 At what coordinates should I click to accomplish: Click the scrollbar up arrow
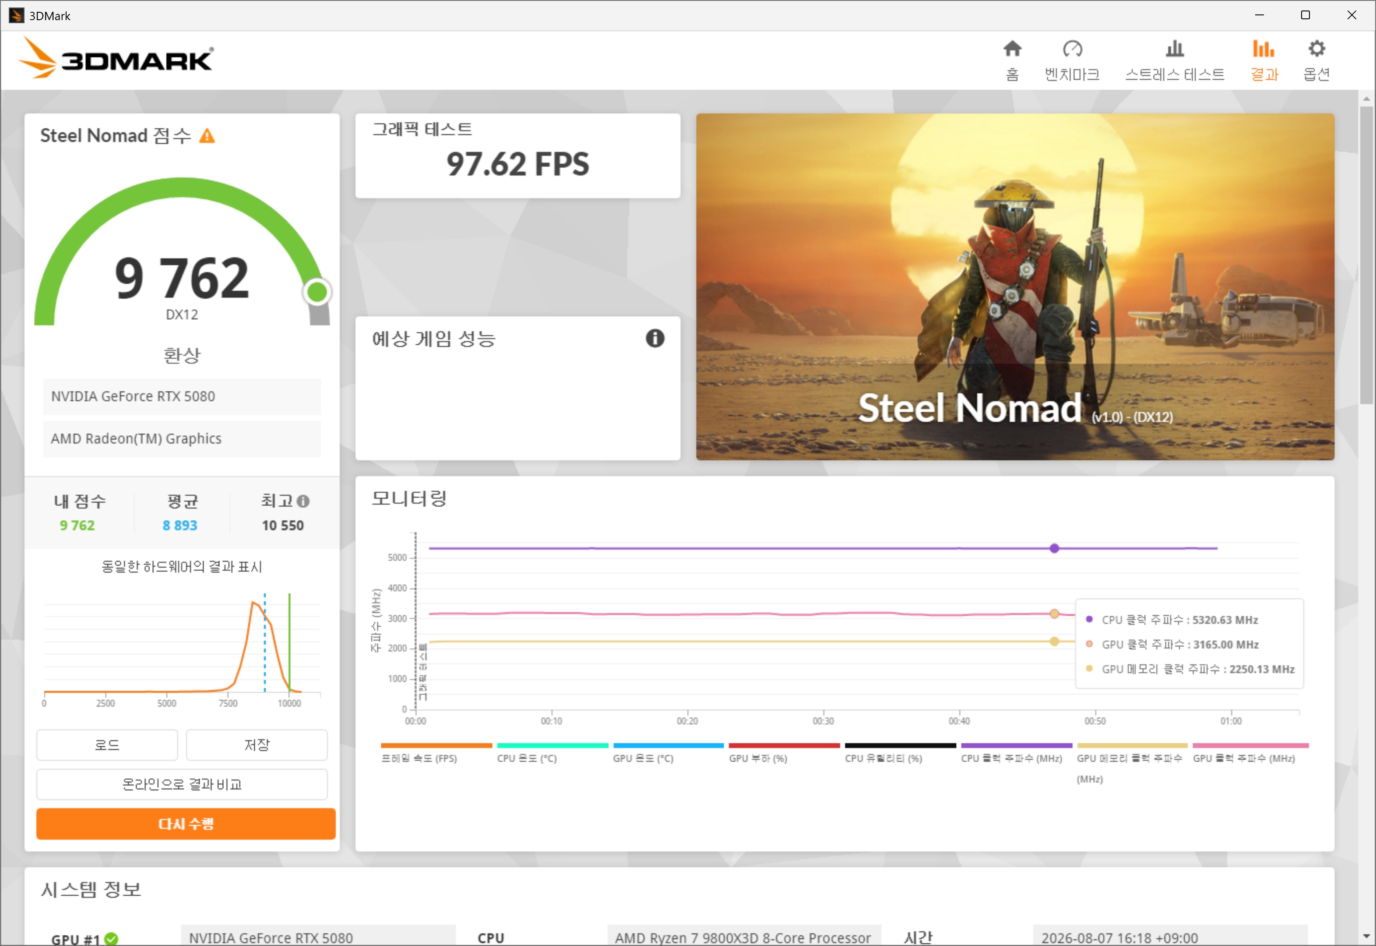(1366, 99)
